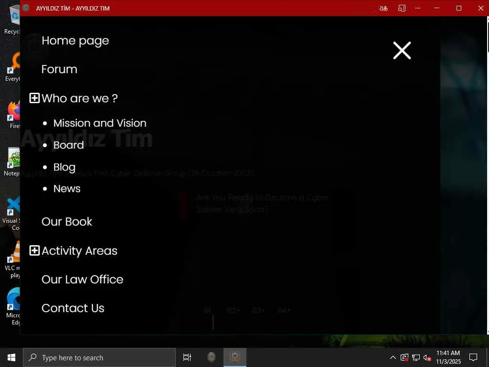Click the active AYYILDIZ TIM taskbar icon
The height and width of the screenshot is (367, 489).
pyautogui.click(x=235, y=357)
